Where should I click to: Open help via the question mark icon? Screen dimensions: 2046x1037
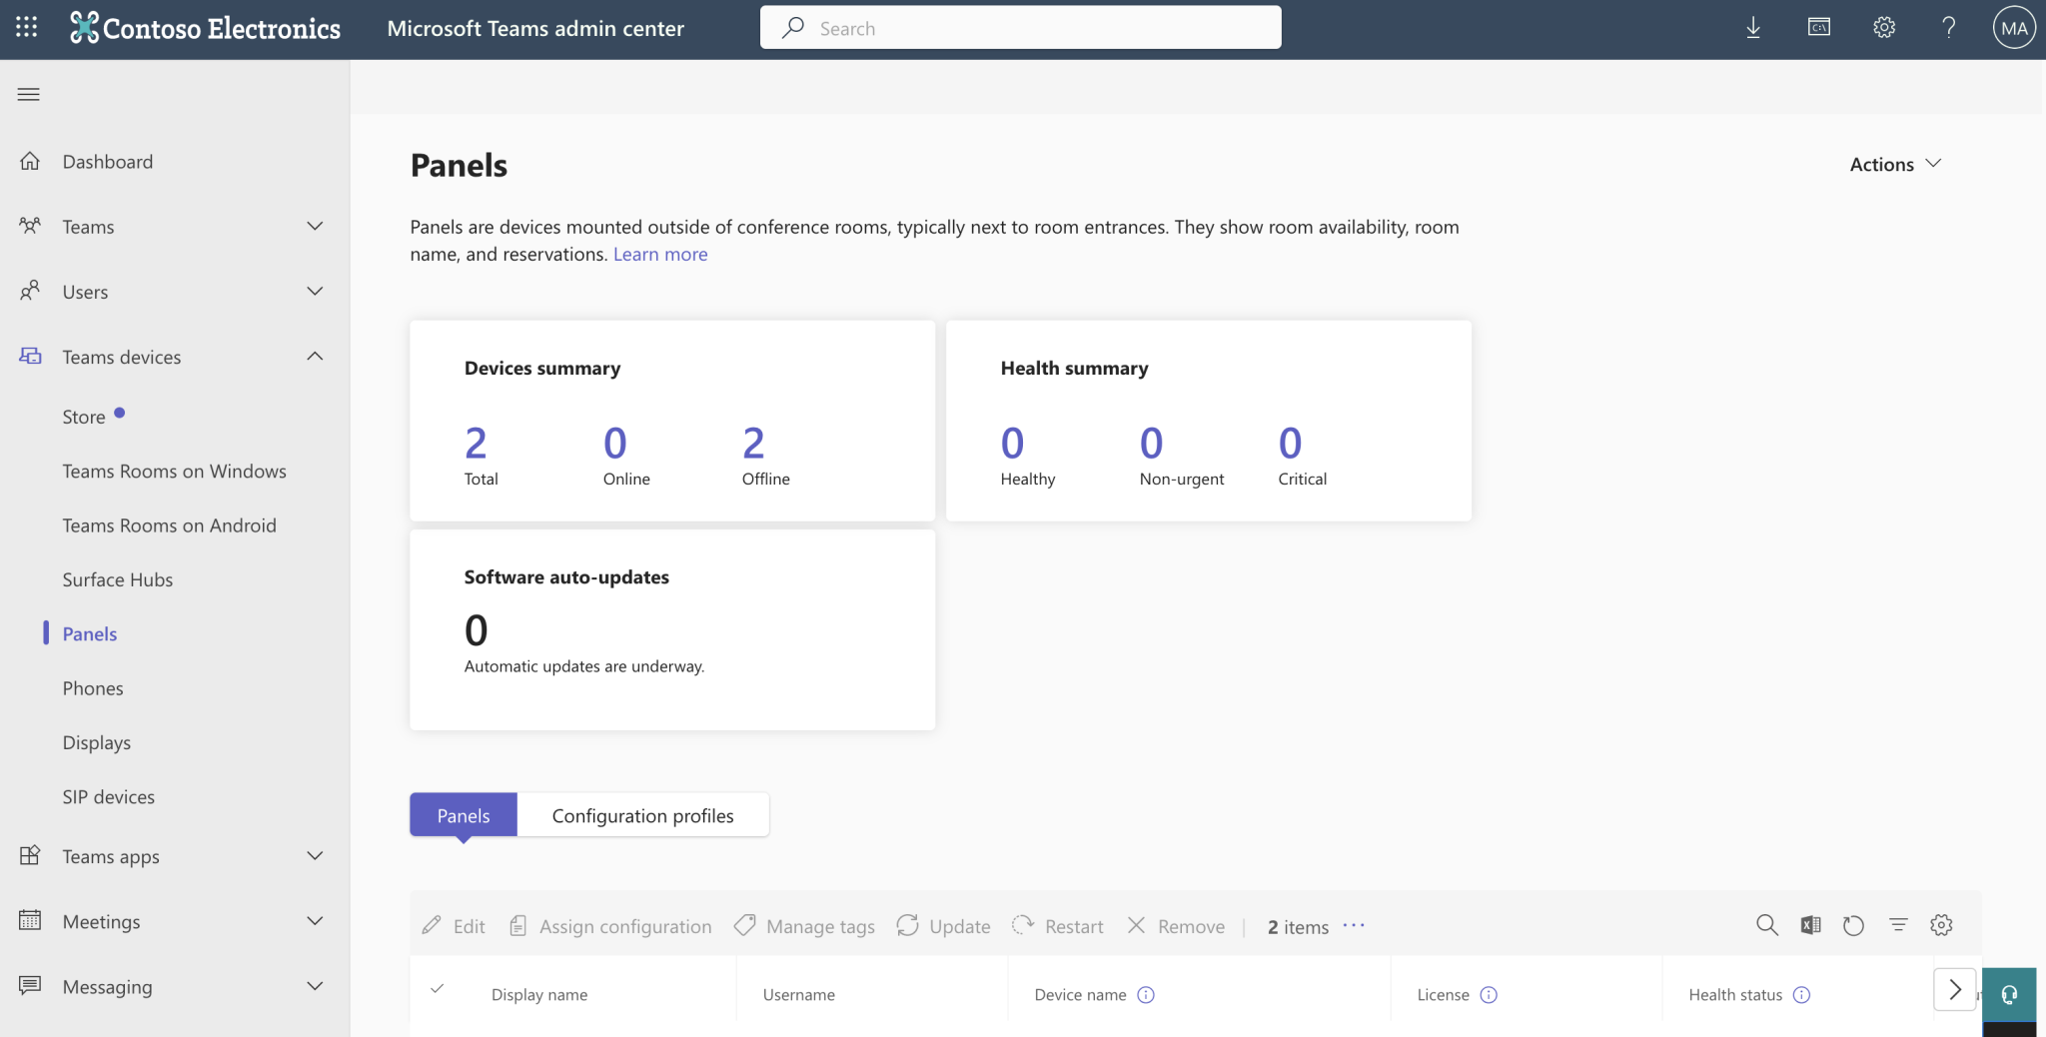click(x=1948, y=27)
